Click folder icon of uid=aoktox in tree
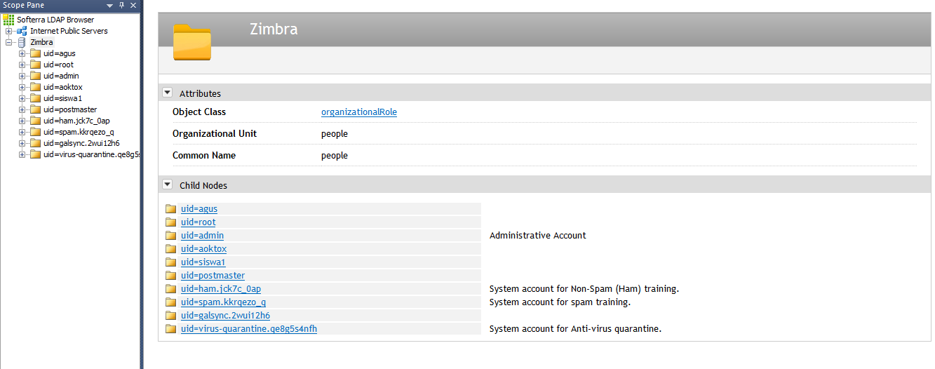 35,87
